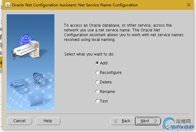Open Help for this wizard
This screenshot has height=132, width=196.
pyautogui.click(x=48, y=121)
